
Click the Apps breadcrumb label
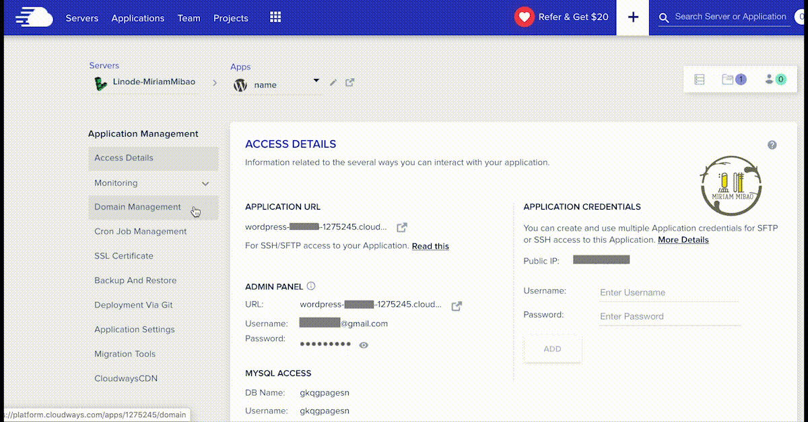[240, 67]
